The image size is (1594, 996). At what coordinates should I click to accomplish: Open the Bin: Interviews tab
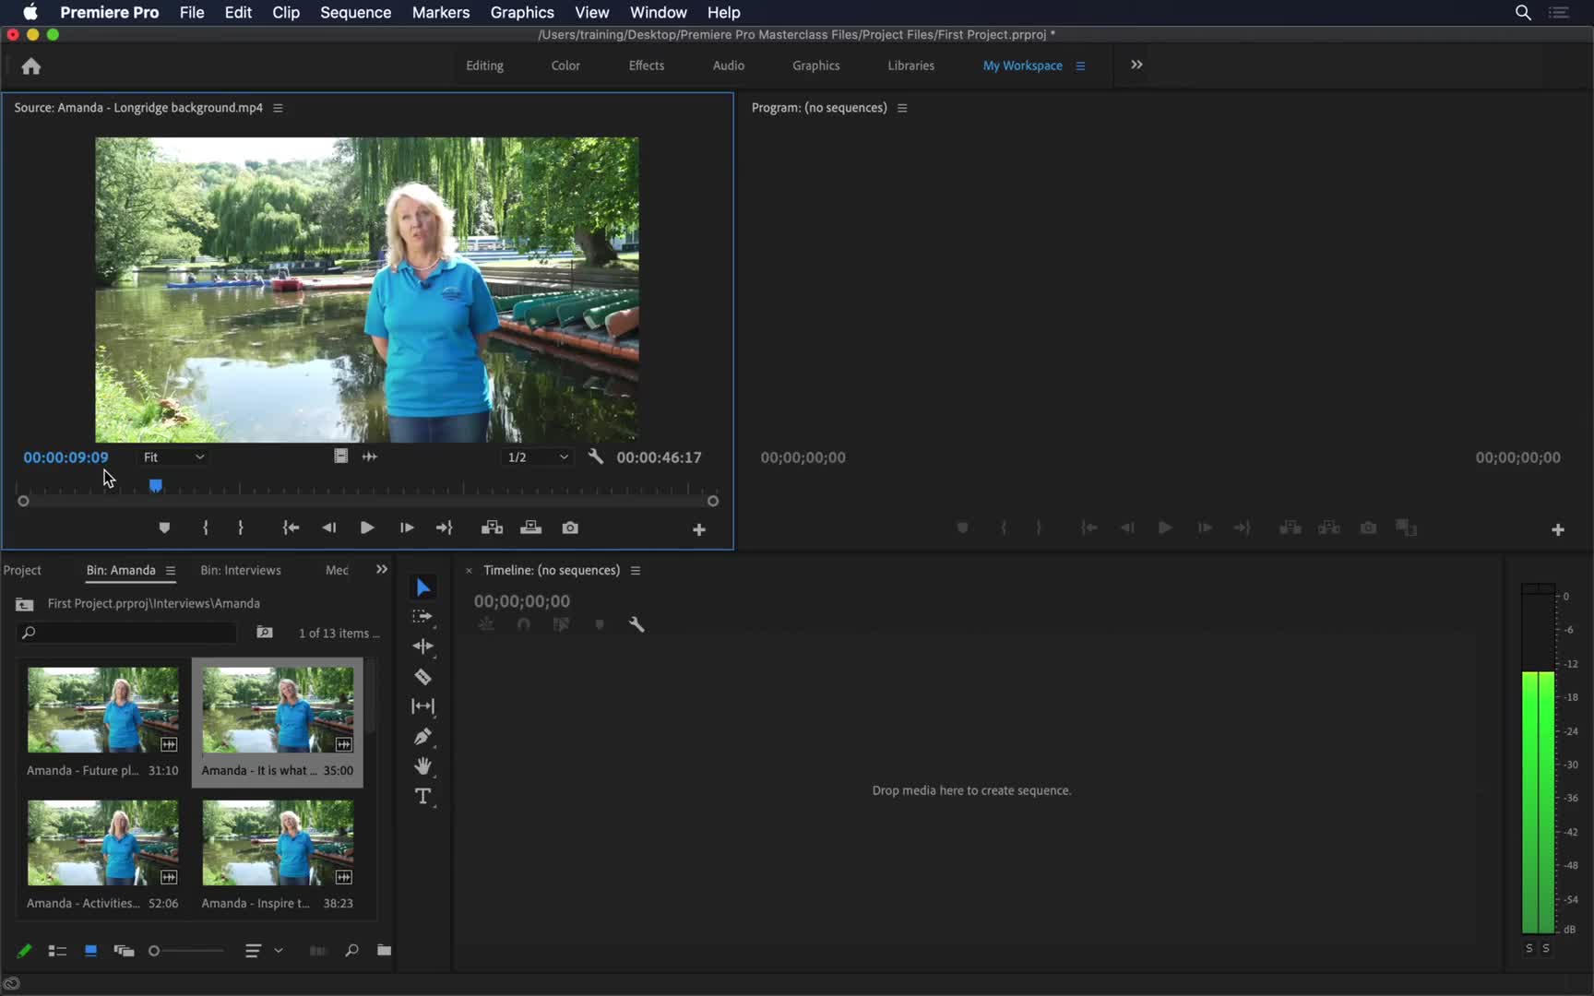point(241,570)
